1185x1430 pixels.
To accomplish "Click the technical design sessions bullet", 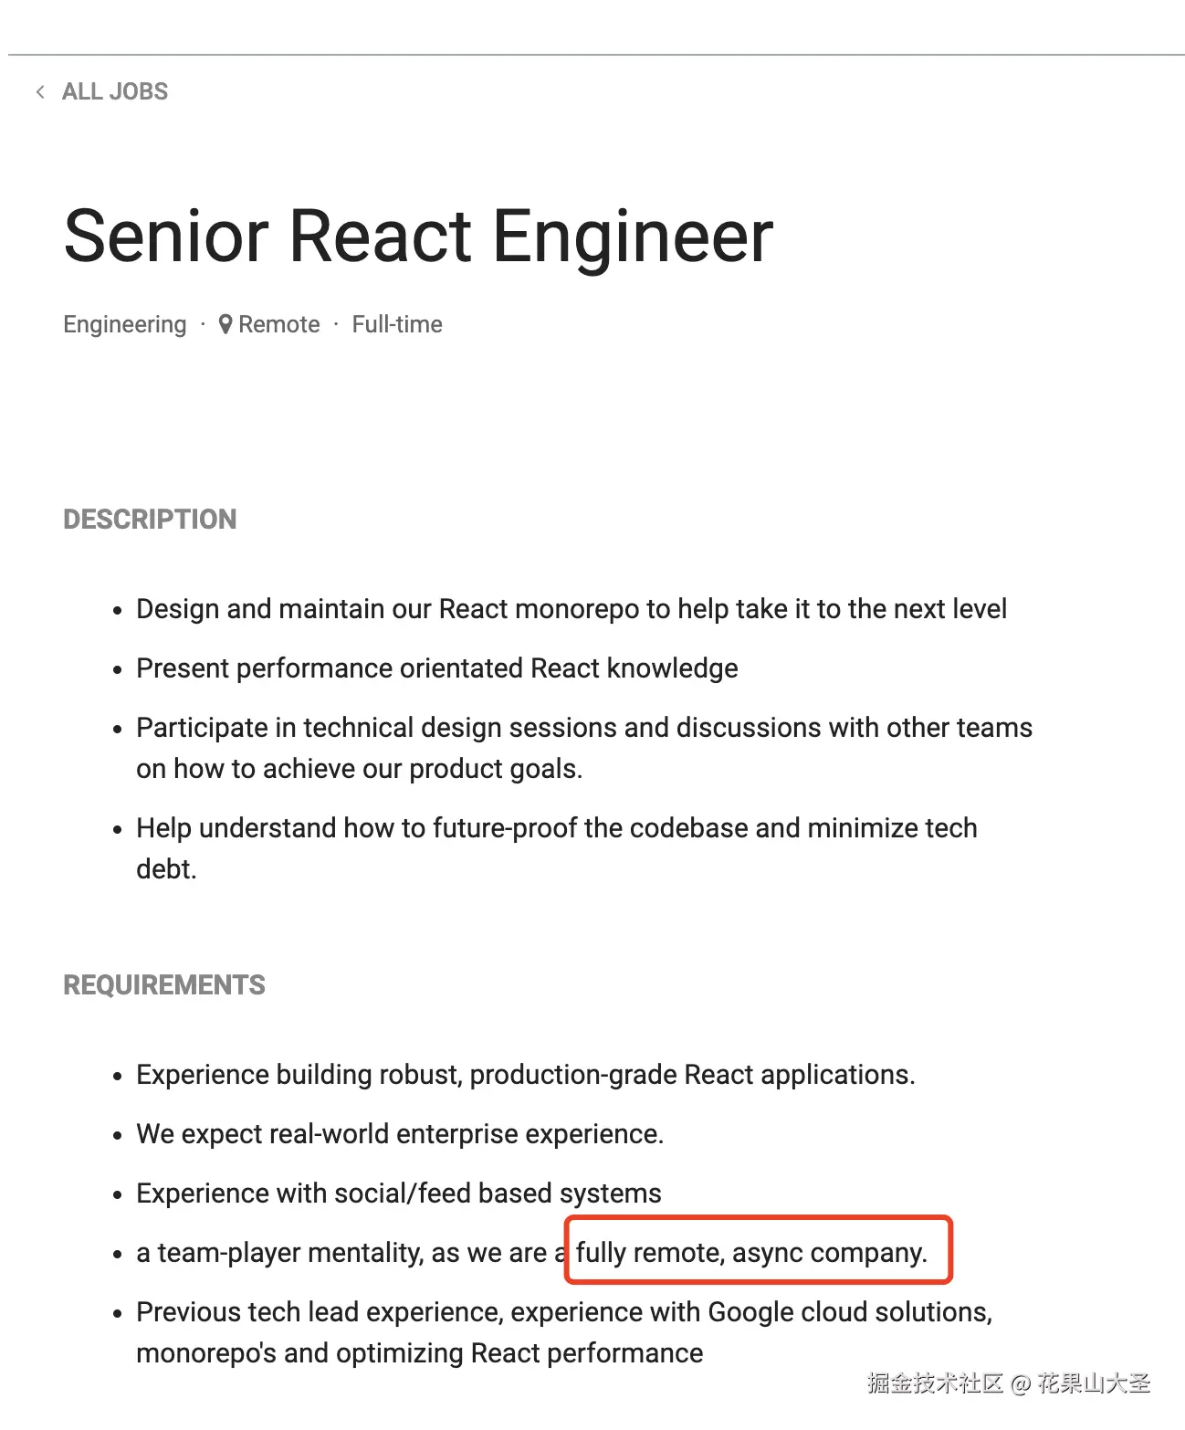I will click(583, 728).
